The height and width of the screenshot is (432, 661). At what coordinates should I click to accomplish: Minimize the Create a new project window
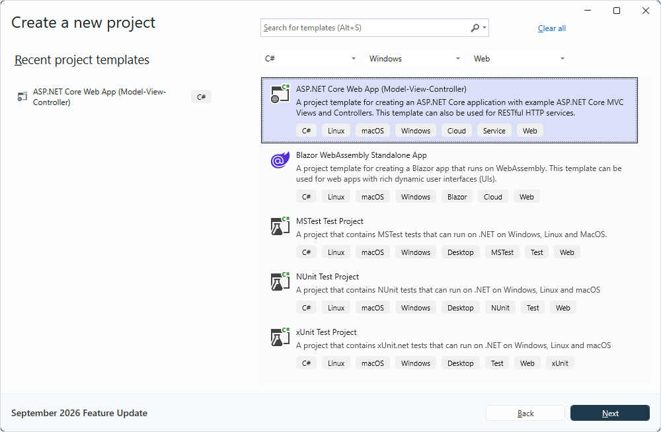coord(588,11)
